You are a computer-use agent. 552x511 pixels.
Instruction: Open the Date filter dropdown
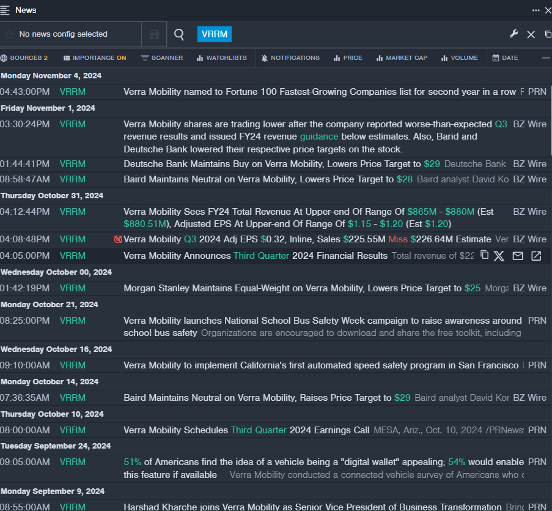[x=505, y=58]
